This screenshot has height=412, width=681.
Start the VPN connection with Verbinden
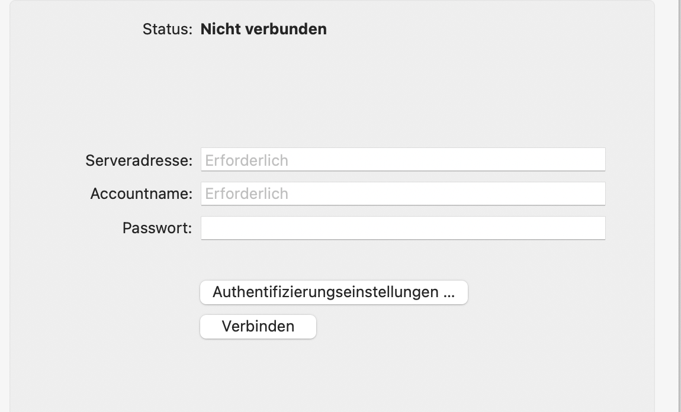(x=258, y=326)
